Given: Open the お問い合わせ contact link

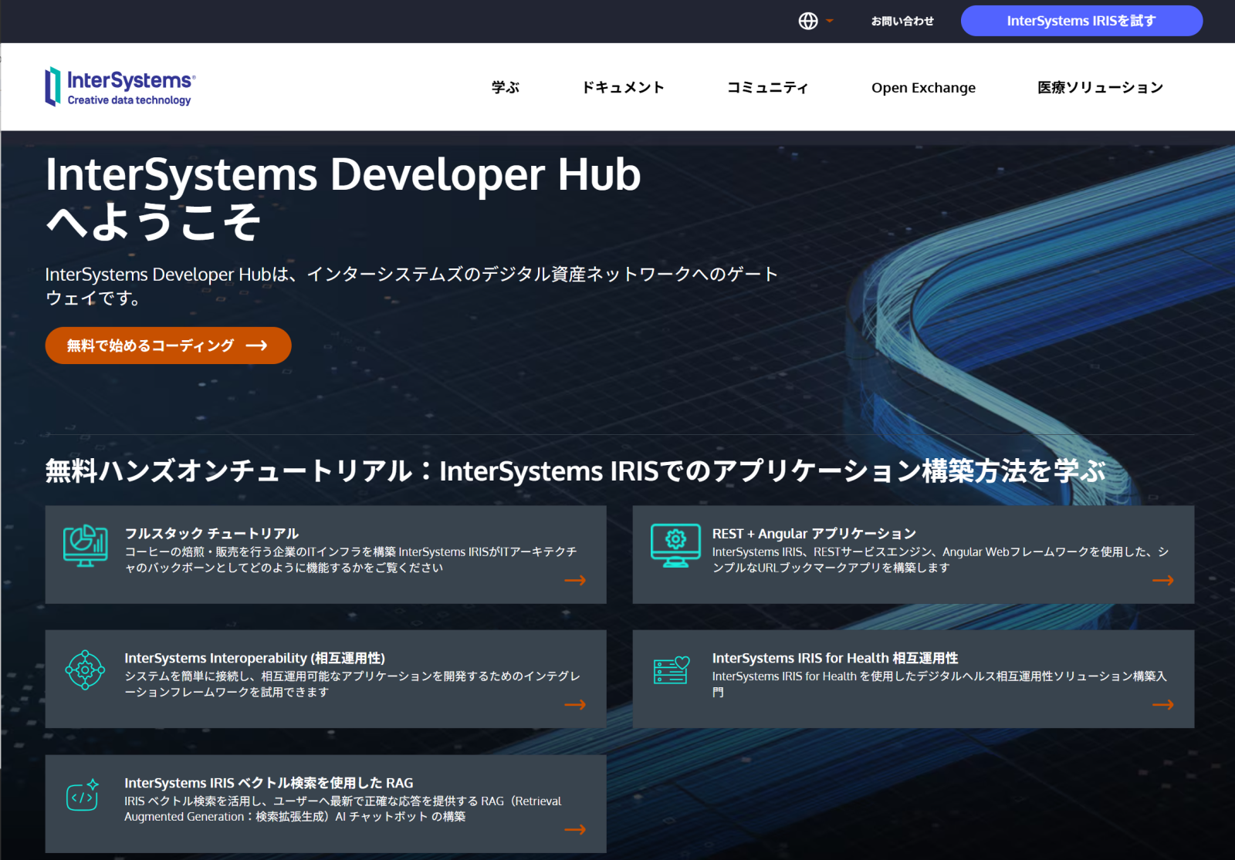Looking at the screenshot, I should 902,21.
